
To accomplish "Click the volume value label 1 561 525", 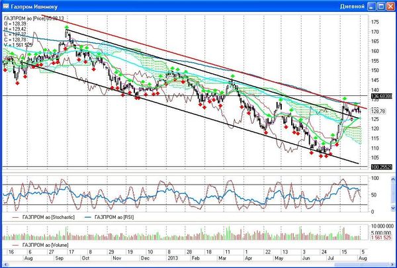I will tap(382, 238).
